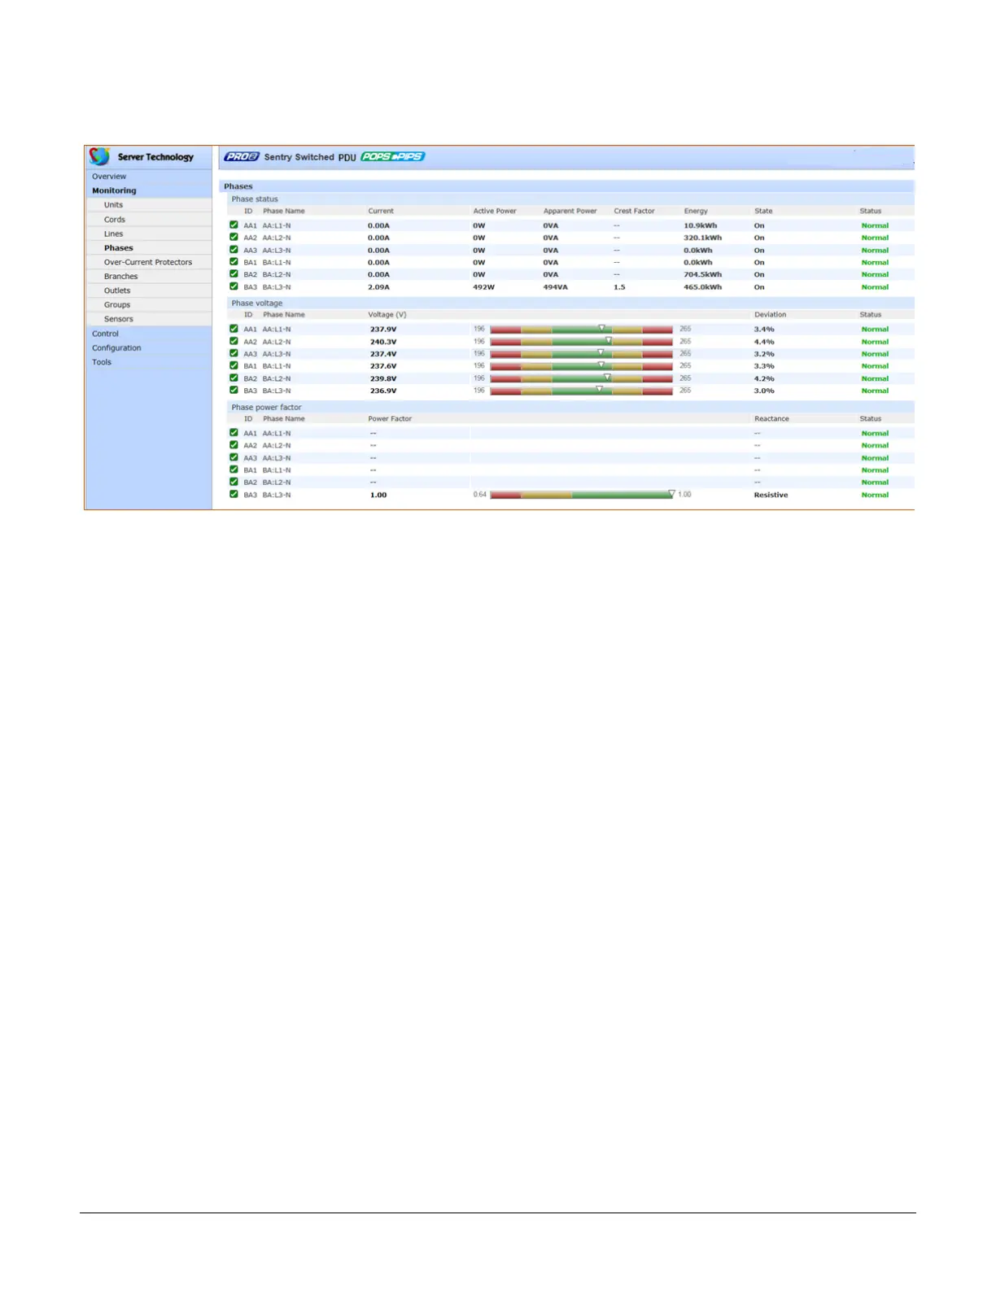The width and height of the screenshot is (996, 1289).
Task: Click the 494VA apparent power value
Action: (555, 287)
